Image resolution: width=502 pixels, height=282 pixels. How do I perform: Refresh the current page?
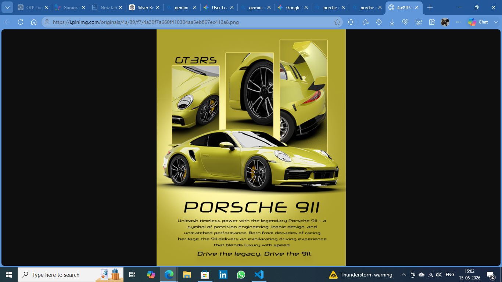(x=21, y=22)
